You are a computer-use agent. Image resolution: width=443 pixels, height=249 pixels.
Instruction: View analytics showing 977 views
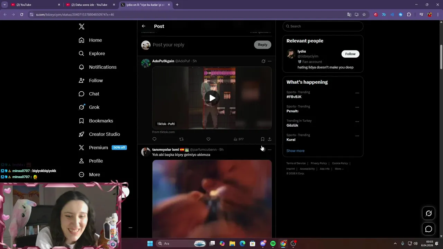(x=238, y=139)
